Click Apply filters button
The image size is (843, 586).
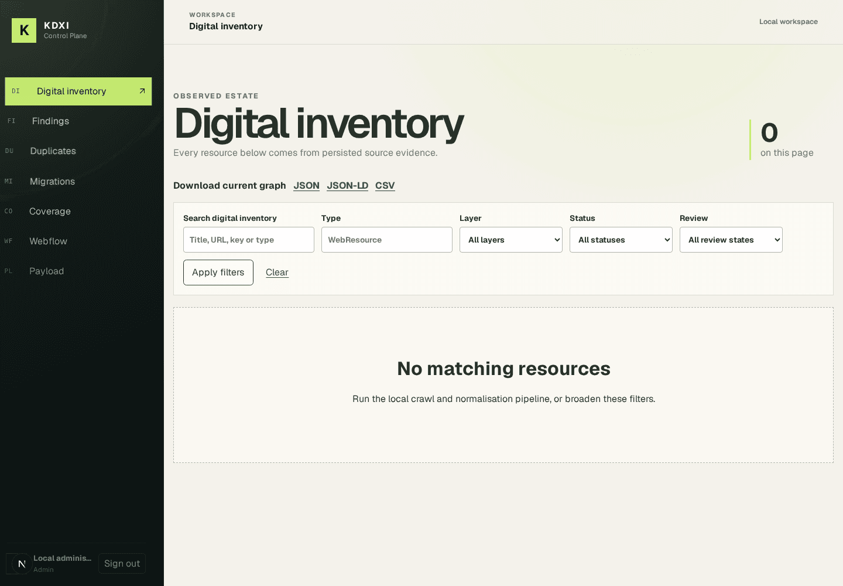218,272
